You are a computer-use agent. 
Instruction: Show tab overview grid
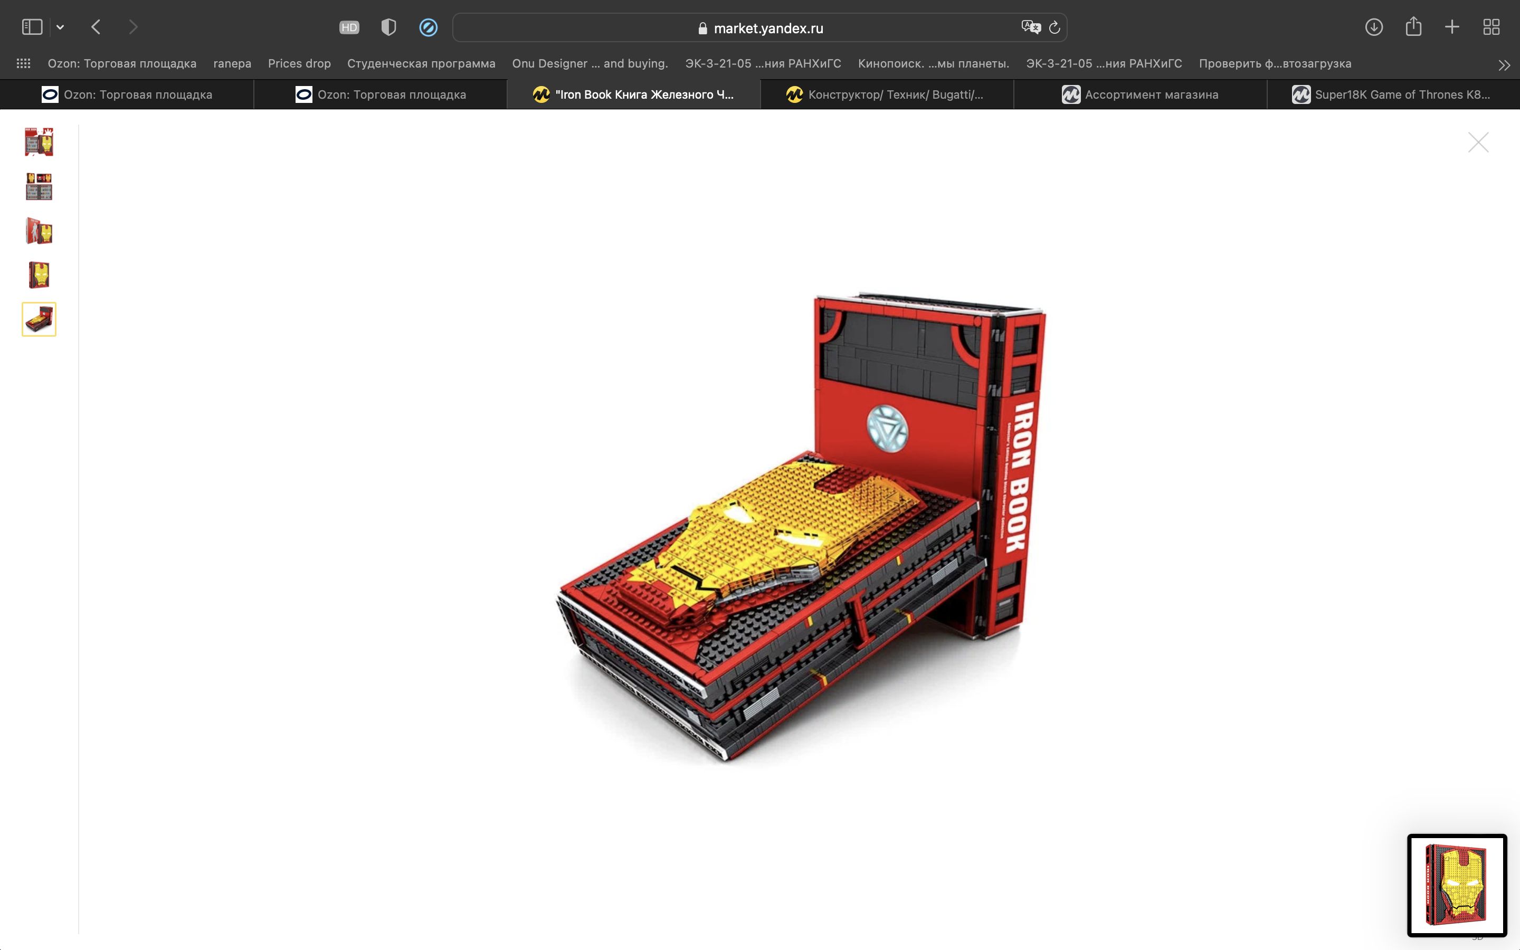point(1491,27)
